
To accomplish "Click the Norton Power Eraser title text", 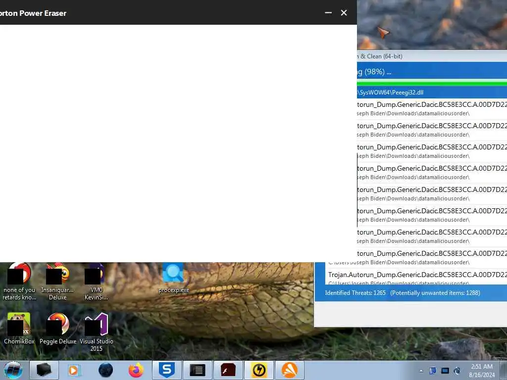I will (33, 13).
